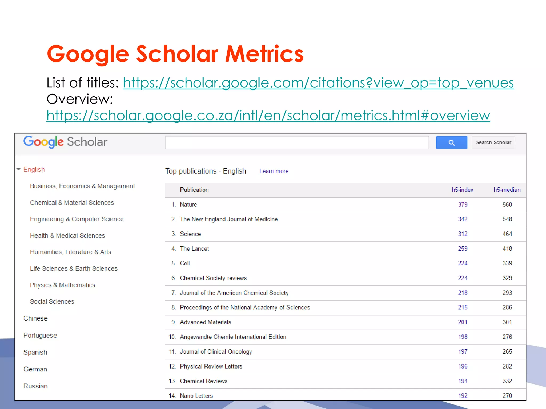Open Engineering & Computer Science category
The height and width of the screenshot is (409, 546).
point(77,219)
